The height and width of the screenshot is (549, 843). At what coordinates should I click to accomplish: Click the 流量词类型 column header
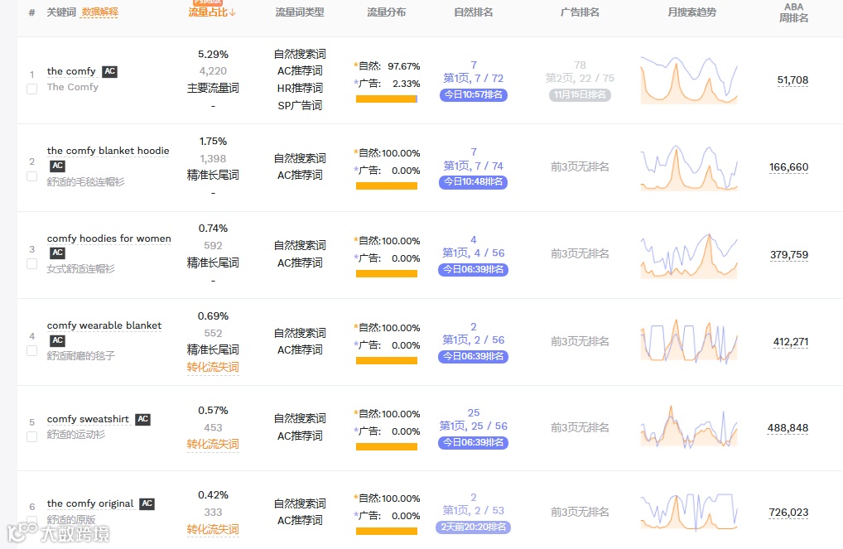[x=300, y=12]
